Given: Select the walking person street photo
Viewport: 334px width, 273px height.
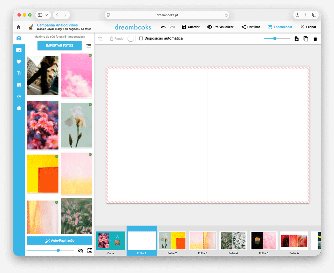Looking at the screenshot, I should pos(43,75).
